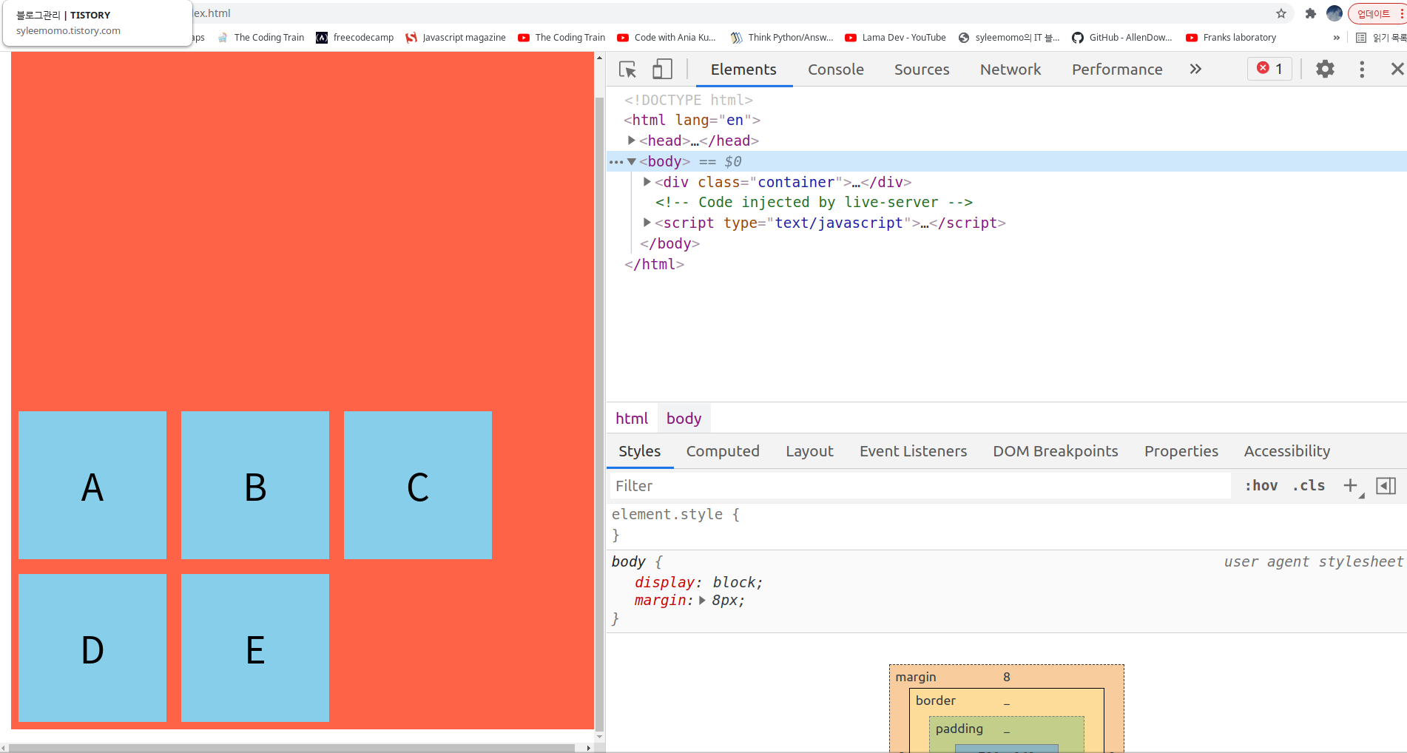Select the html lang="en" node
This screenshot has width=1407, height=753.
(x=692, y=120)
